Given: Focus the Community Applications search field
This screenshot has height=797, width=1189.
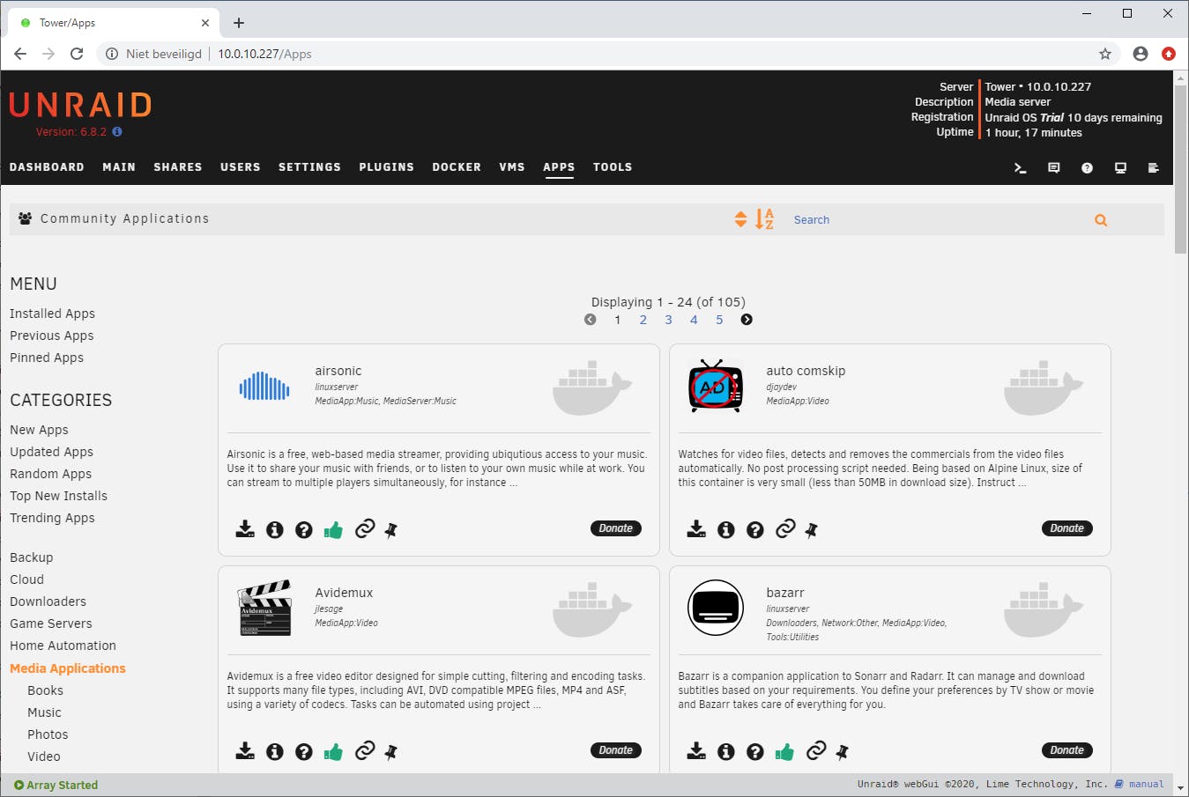Looking at the screenshot, I should click(x=939, y=220).
